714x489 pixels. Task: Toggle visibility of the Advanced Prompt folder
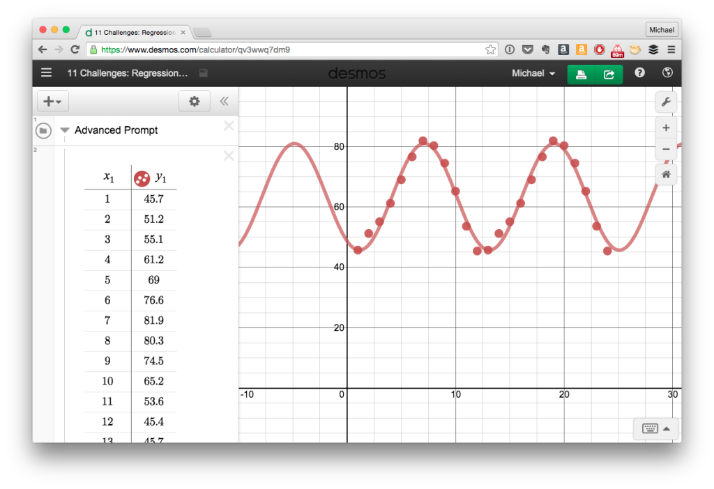tap(43, 130)
